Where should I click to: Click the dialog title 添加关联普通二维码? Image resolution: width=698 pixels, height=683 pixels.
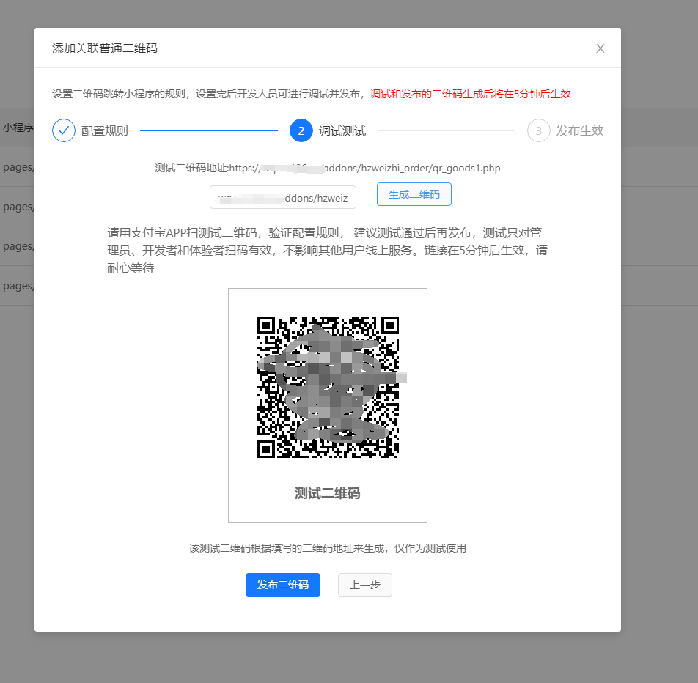point(105,48)
